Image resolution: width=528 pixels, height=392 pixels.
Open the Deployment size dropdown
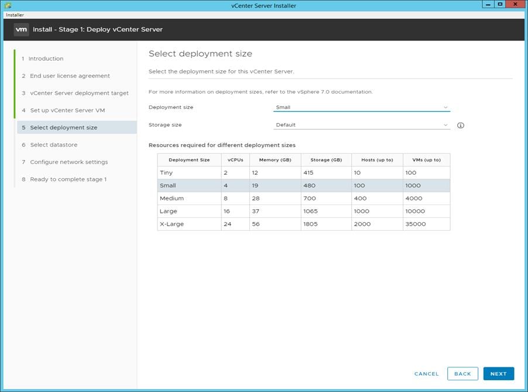[360, 107]
